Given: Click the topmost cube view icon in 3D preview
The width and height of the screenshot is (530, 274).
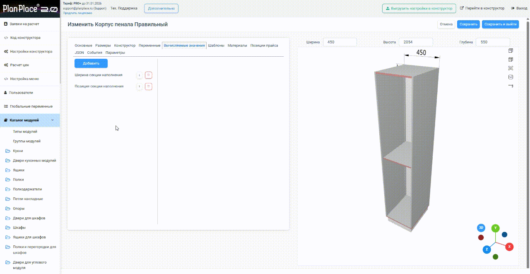Looking at the screenshot, I should pyautogui.click(x=511, y=51).
